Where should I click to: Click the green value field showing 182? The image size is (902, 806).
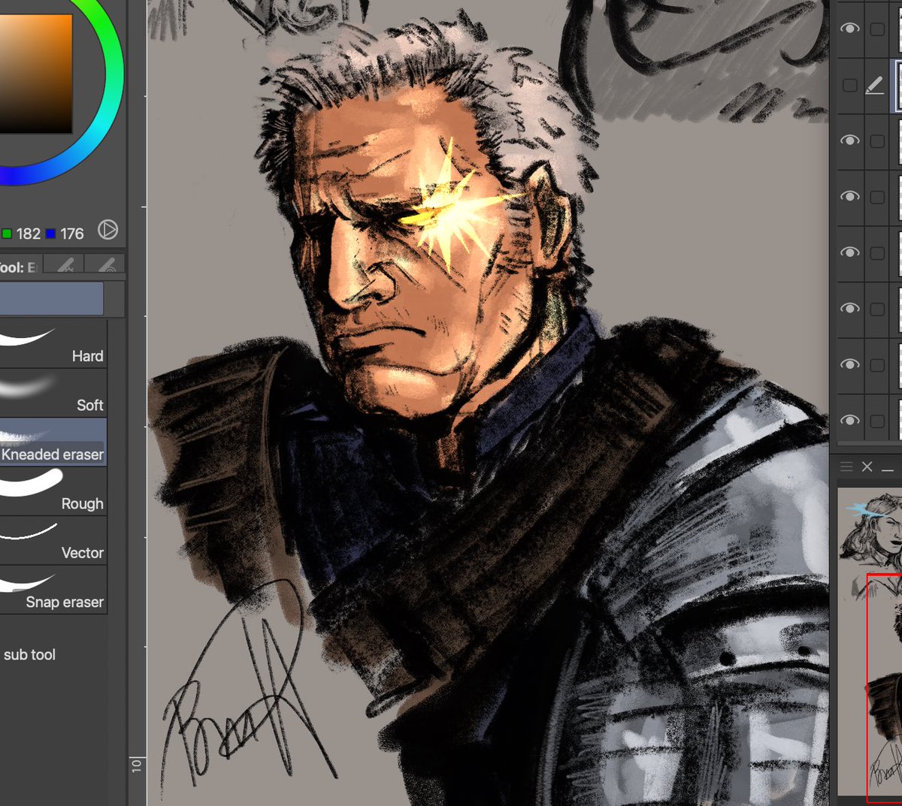tap(29, 234)
